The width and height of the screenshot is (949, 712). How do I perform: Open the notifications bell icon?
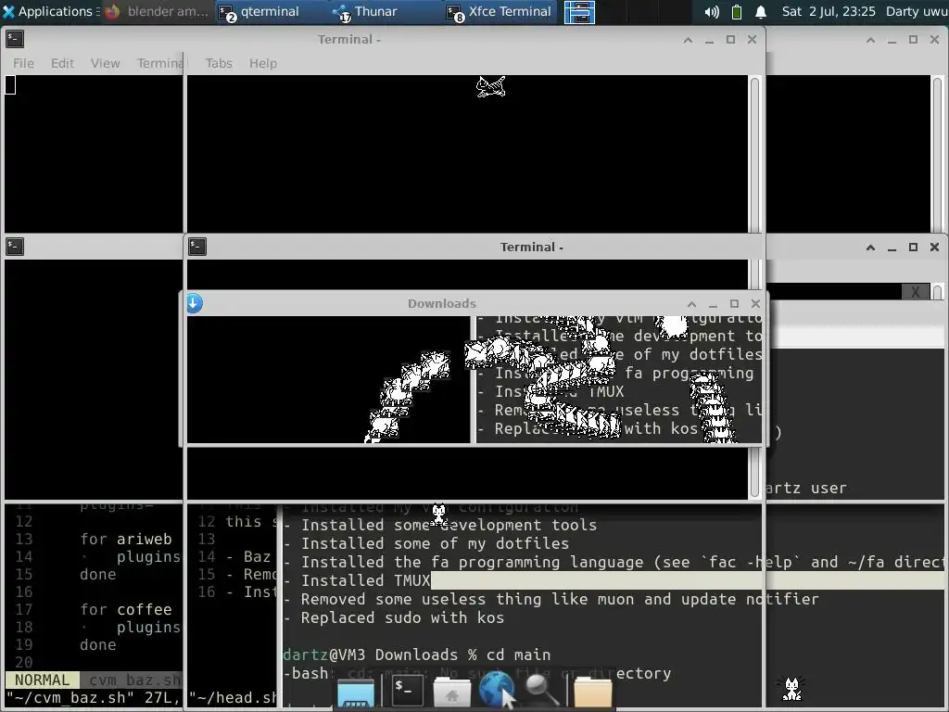[761, 11]
